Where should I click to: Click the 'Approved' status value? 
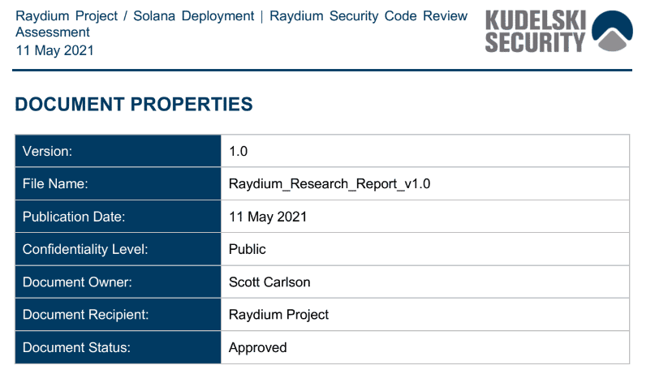[x=257, y=347]
